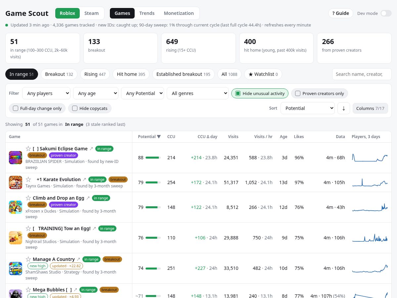
Task: Open the Trends tab
Action: [x=147, y=13]
